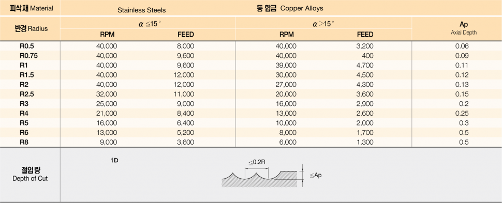
Task: Click the Depth of Cut section label
Action: coord(30,174)
